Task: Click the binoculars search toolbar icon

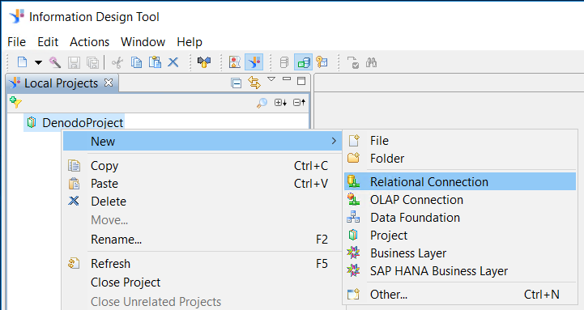Action: pyautogui.click(x=371, y=62)
